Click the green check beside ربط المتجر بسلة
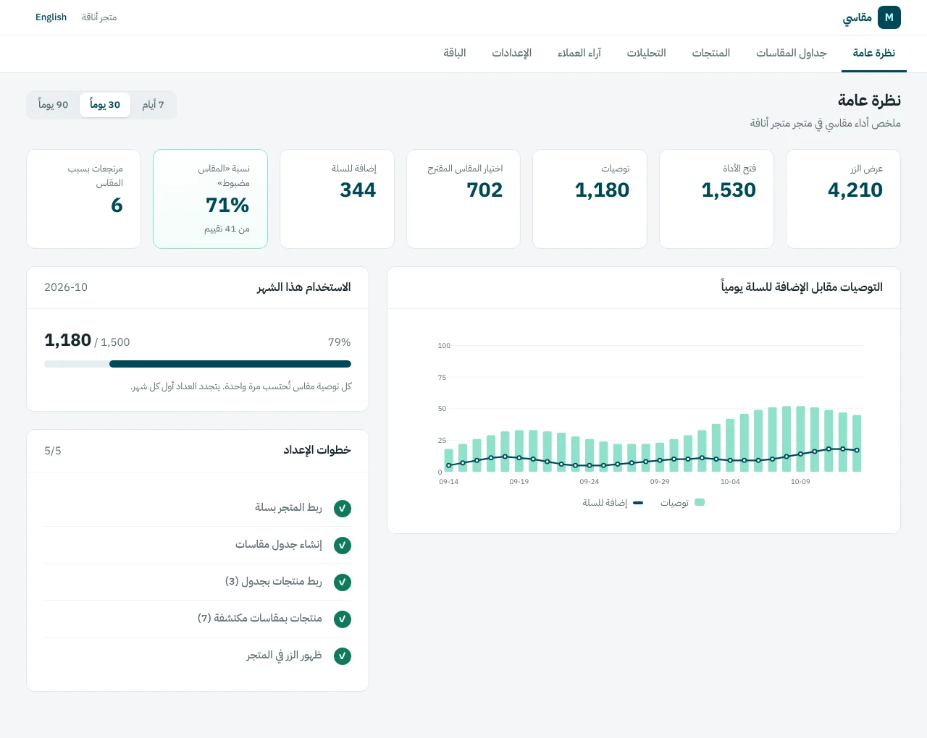Image resolution: width=927 pixels, height=738 pixels. coord(343,509)
